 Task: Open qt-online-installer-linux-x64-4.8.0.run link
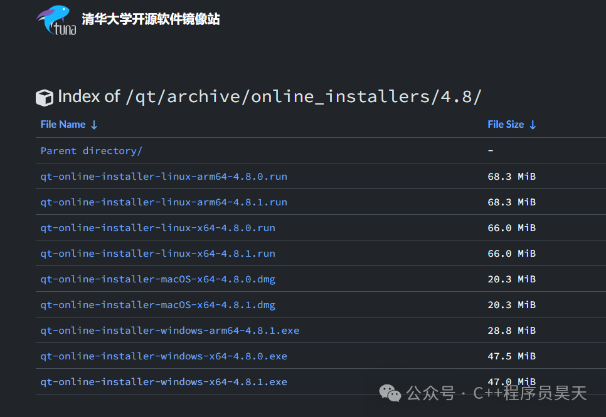point(157,227)
